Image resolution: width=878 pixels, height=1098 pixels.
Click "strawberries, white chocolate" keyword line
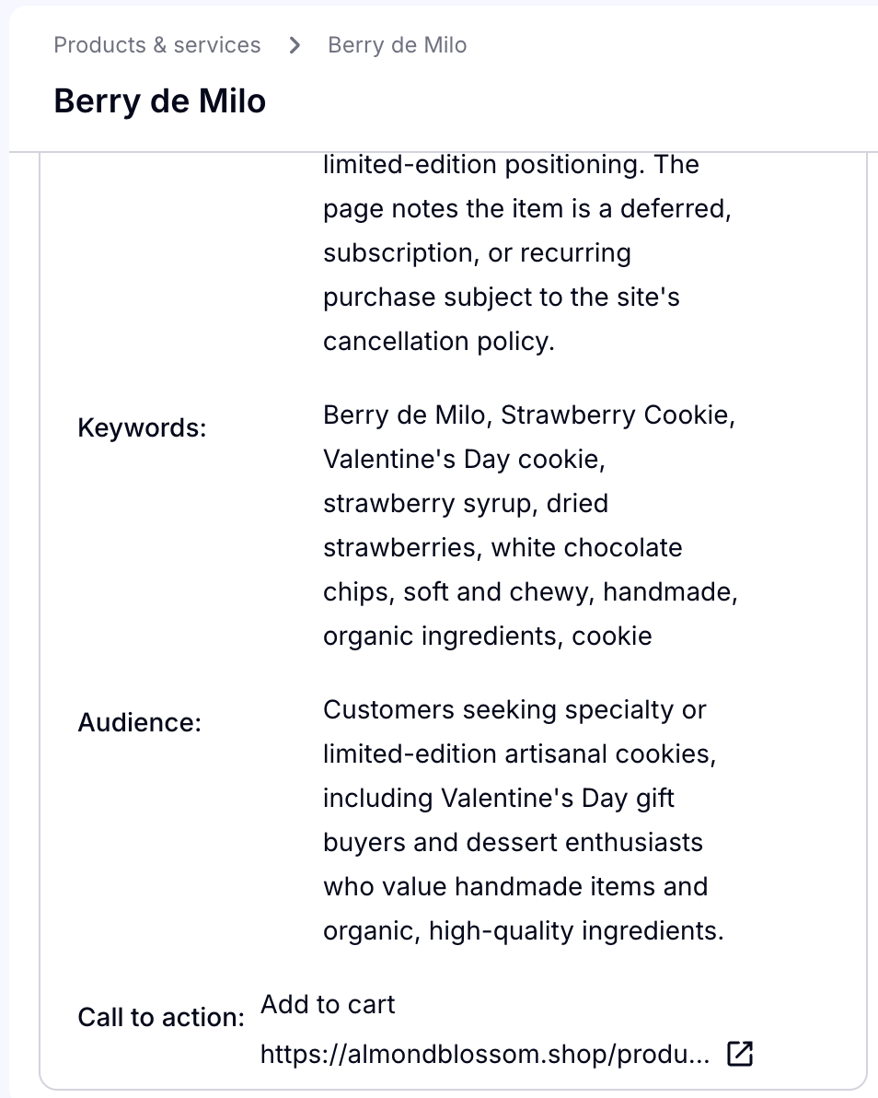(x=503, y=547)
